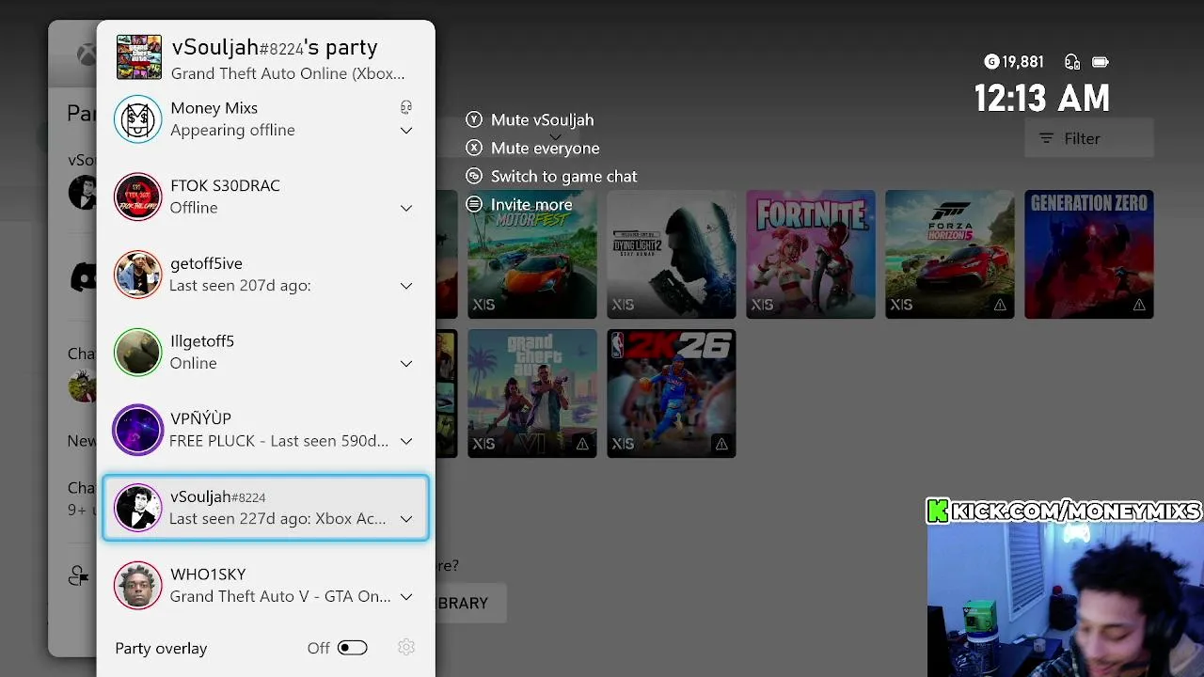Open party overlay settings gear
The height and width of the screenshot is (677, 1204).
(406, 648)
